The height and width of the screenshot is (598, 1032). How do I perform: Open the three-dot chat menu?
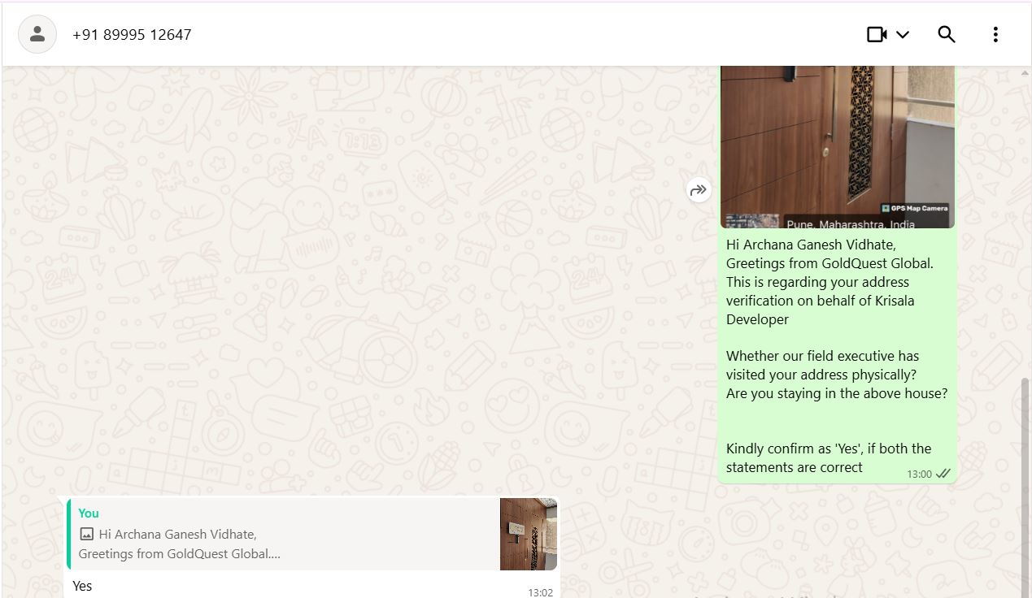[995, 34]
